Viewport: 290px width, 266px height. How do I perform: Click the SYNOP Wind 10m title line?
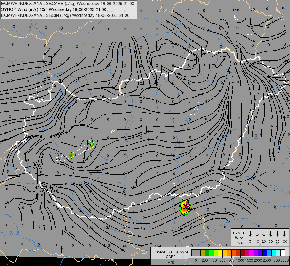[54, 9]
